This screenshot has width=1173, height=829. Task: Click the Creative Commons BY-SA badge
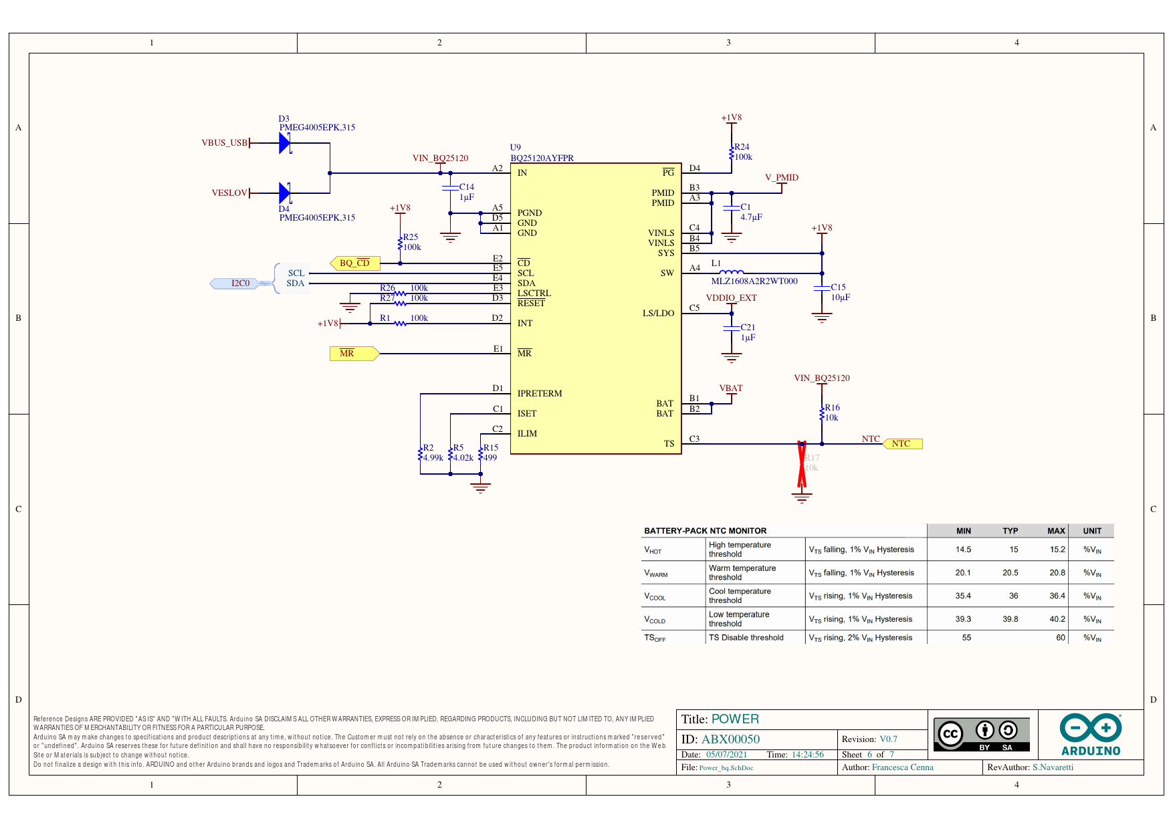[x=981, y=735]
